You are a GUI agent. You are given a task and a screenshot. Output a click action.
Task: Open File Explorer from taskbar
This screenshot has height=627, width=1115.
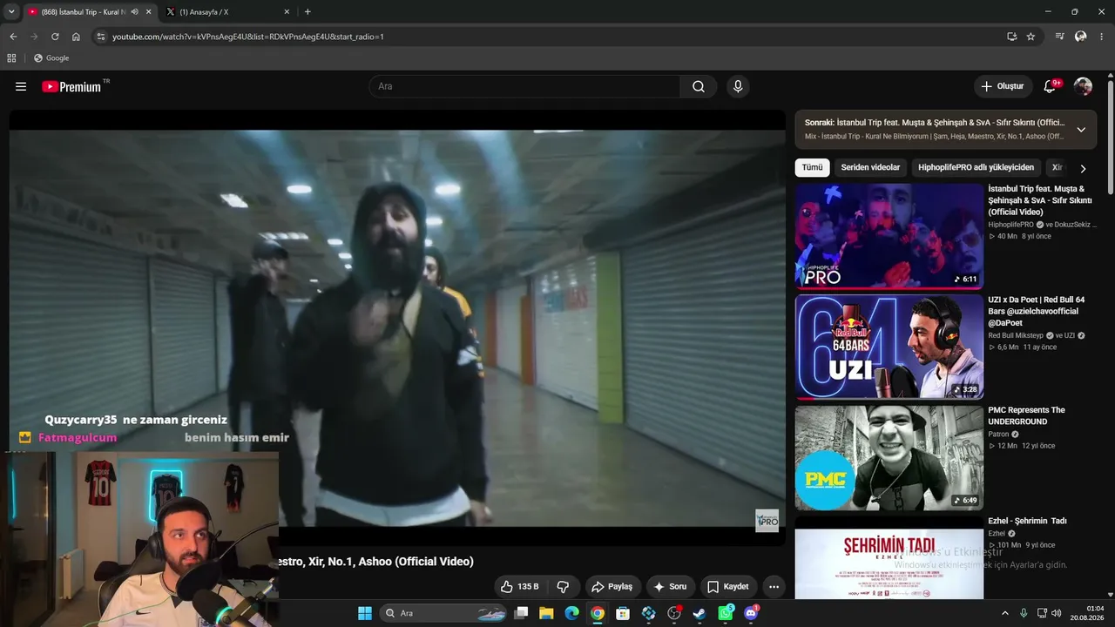[x=546, y=613]
